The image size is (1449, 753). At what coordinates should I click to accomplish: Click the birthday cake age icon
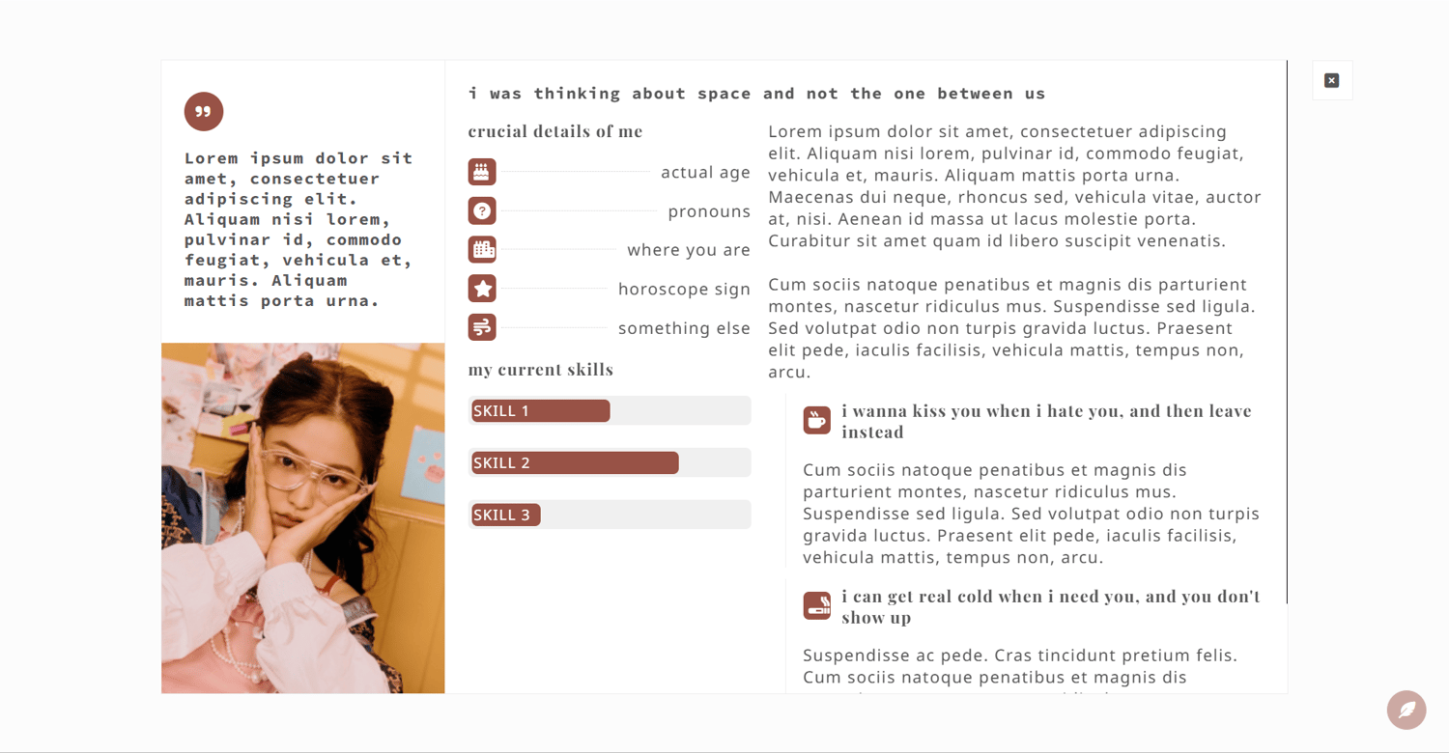482,172
